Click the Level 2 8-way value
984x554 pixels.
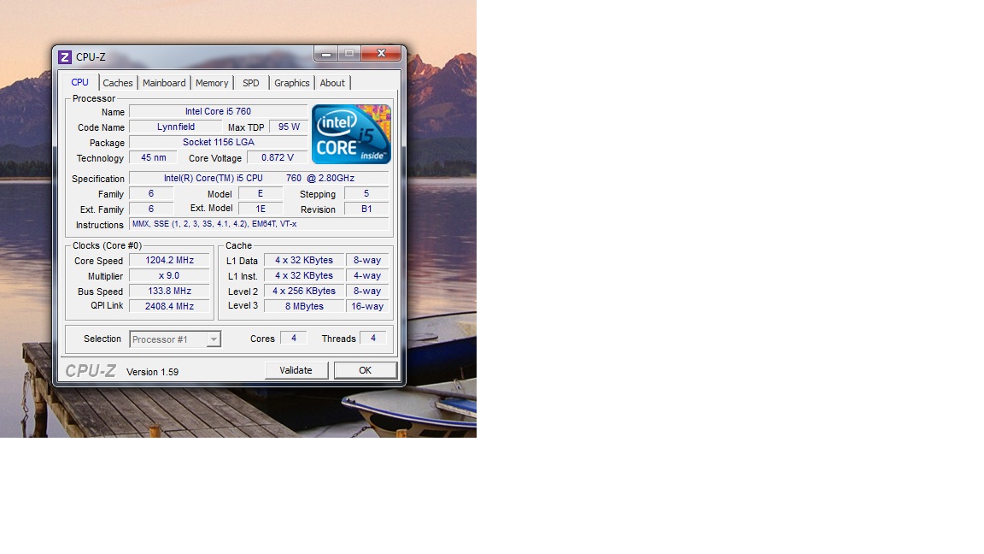[x=367, y=291]
